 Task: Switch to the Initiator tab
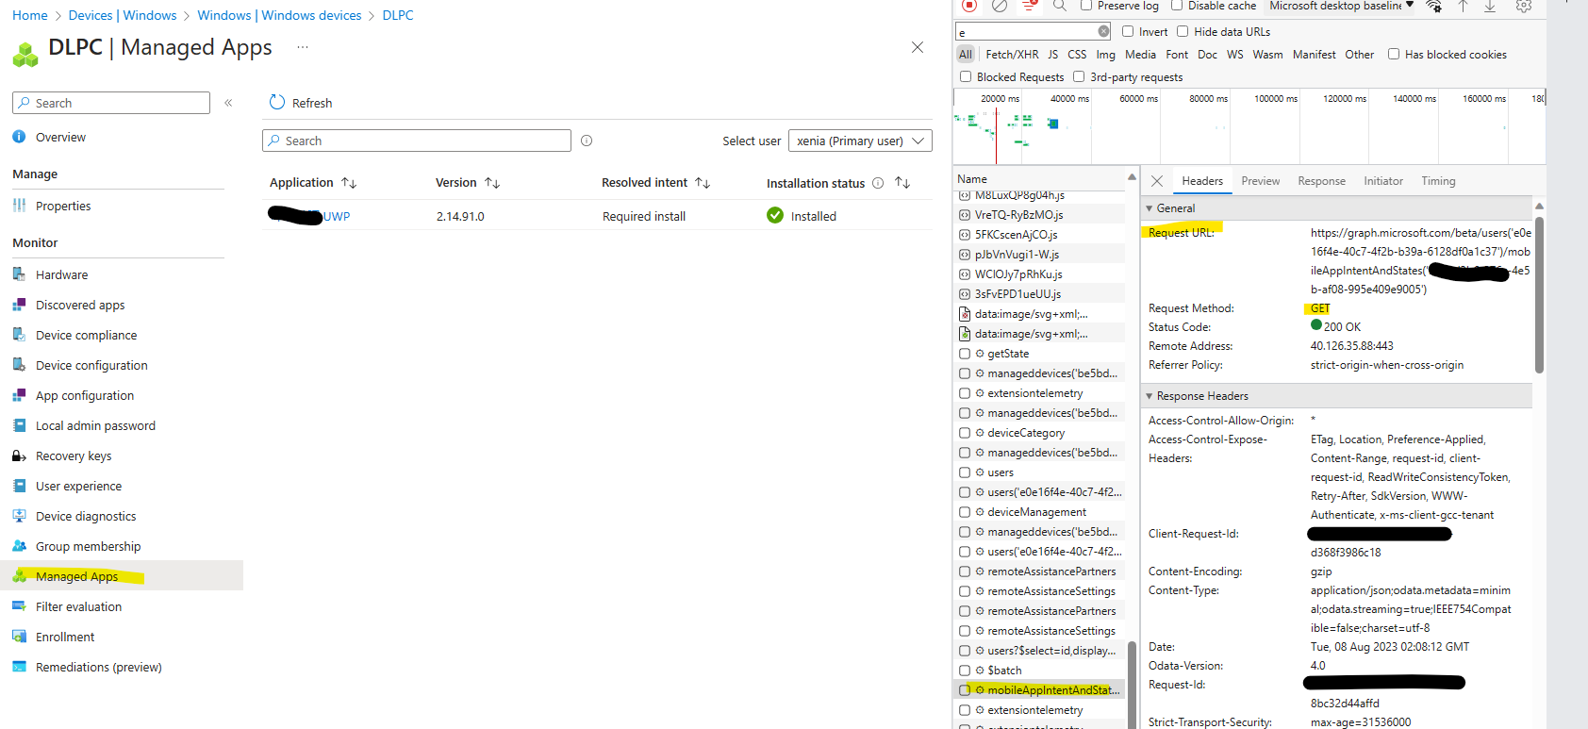(1382, 181)
